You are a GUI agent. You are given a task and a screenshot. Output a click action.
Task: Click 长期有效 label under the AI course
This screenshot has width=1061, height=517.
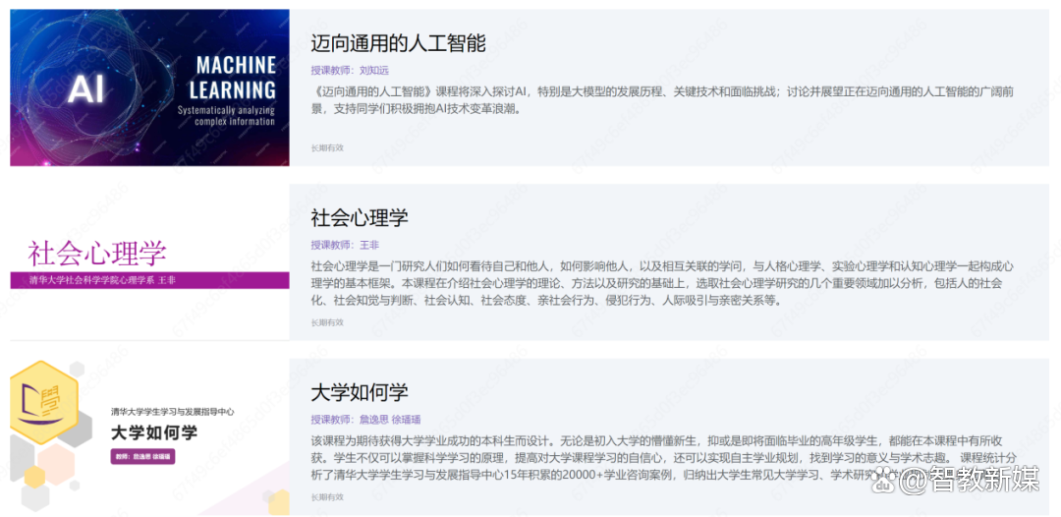[327, 147]
